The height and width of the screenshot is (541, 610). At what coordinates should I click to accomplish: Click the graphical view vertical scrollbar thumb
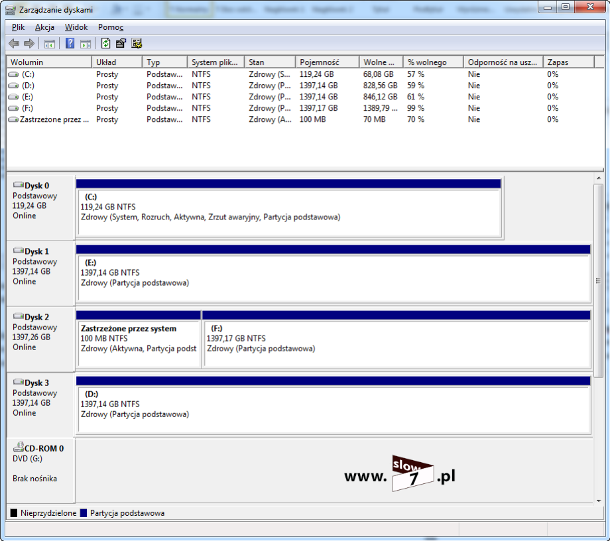[599, 280]
